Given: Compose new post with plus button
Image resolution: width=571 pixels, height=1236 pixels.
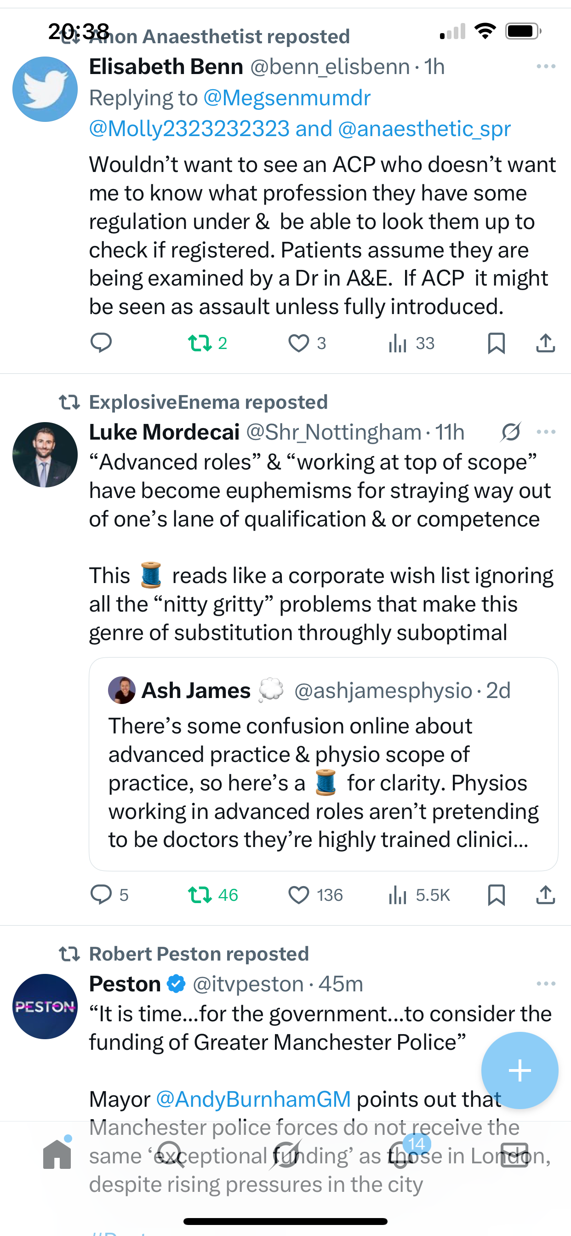Looking at the screenshot, I should click(x=520, y=1070).
